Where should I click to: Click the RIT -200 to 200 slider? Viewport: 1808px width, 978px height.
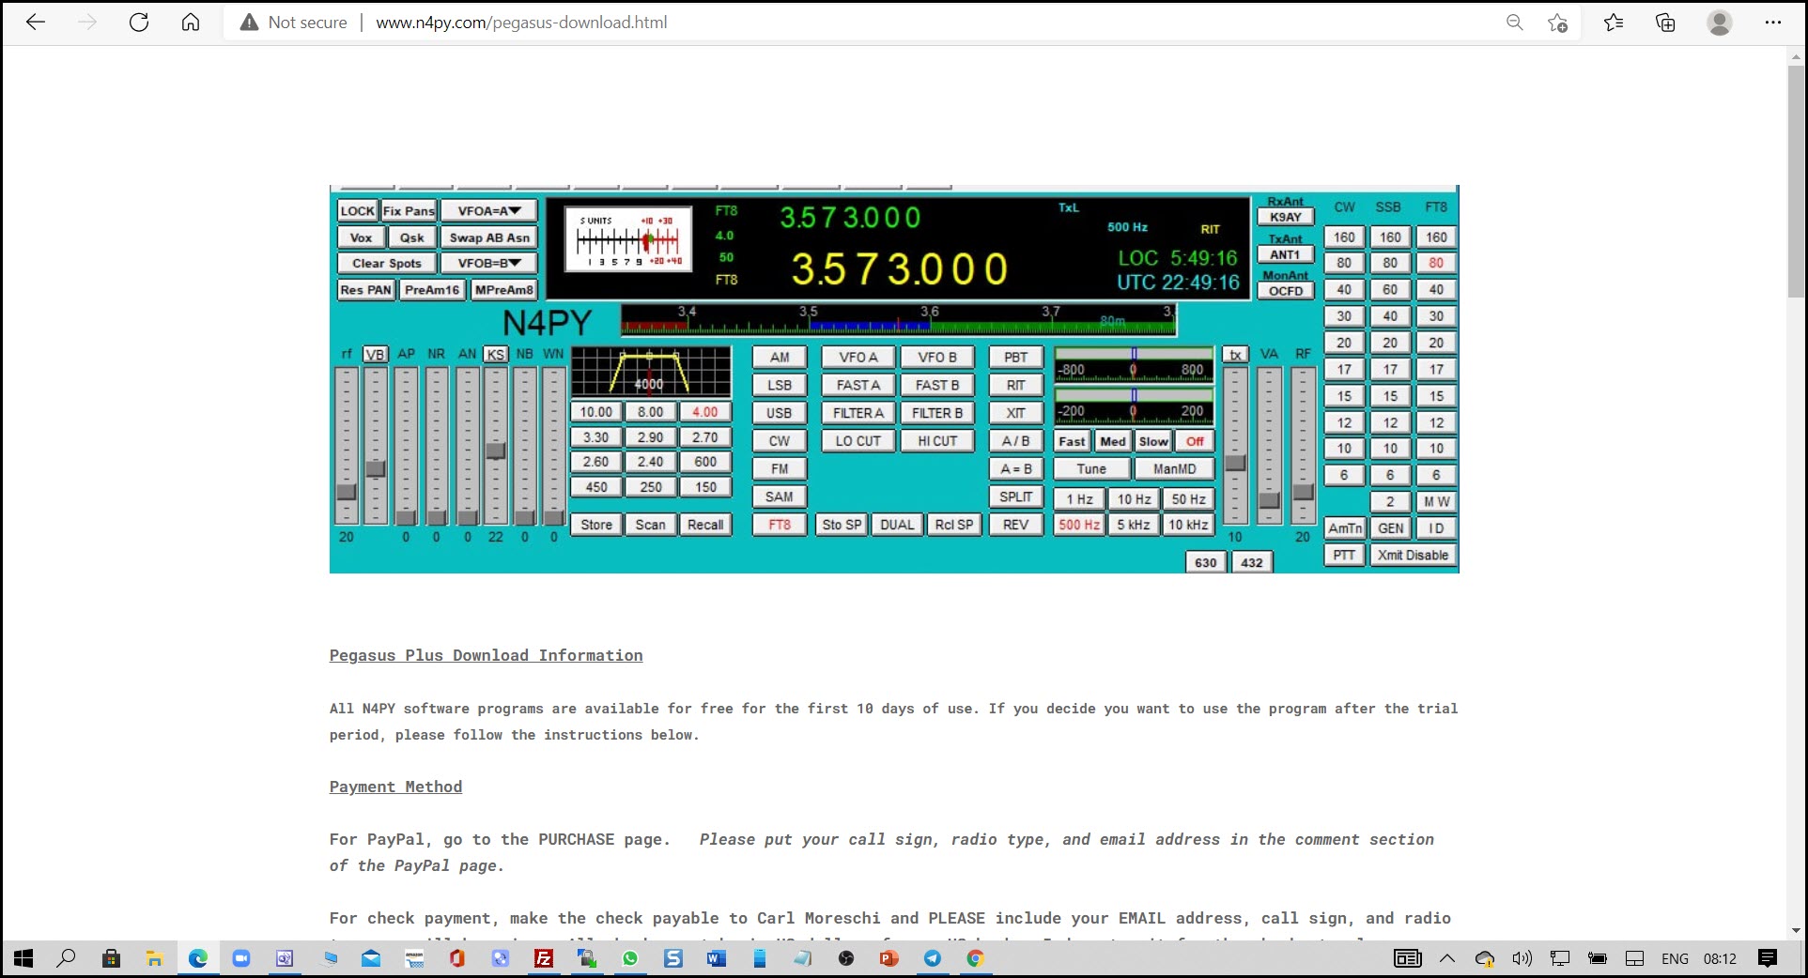tap(1134, 405)
